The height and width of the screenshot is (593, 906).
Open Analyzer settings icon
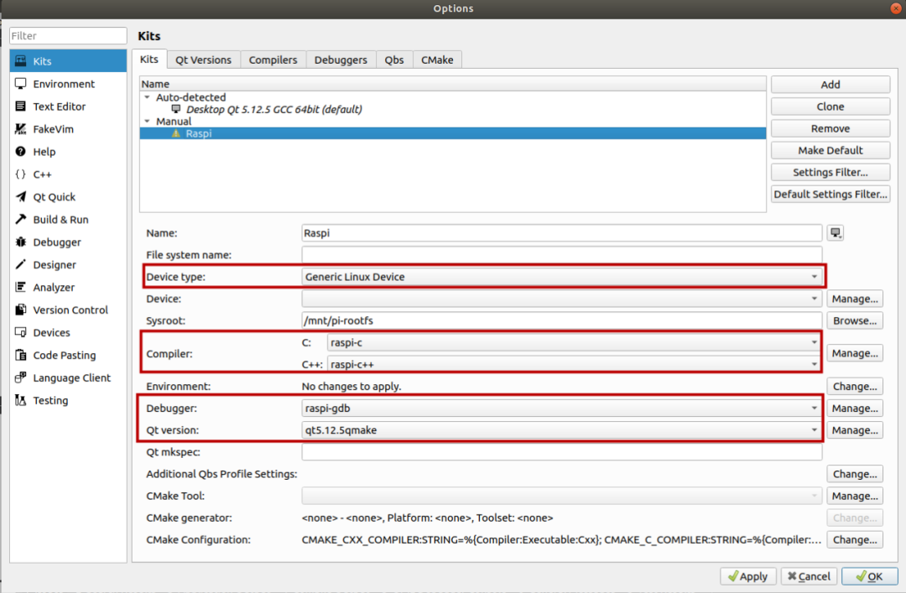[x=21, y=287]
